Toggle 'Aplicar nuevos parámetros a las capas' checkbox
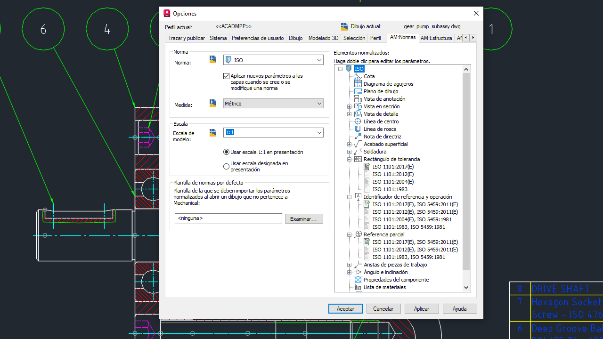This screenshot has height=339, width=603. 226,76
